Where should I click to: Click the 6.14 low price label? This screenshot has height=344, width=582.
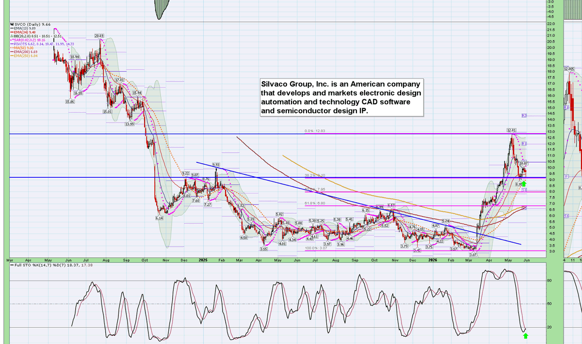[x=160, y=219]
